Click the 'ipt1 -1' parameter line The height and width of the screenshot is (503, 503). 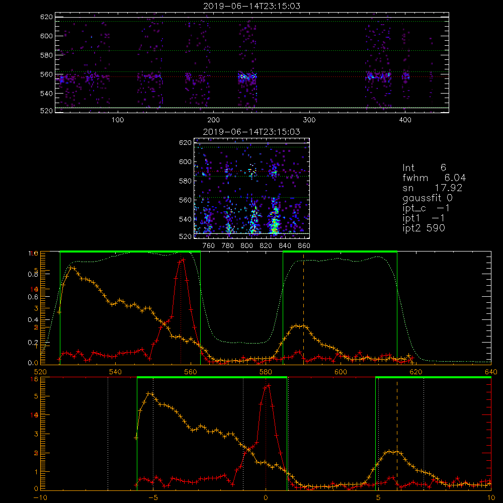click(424, 218)
